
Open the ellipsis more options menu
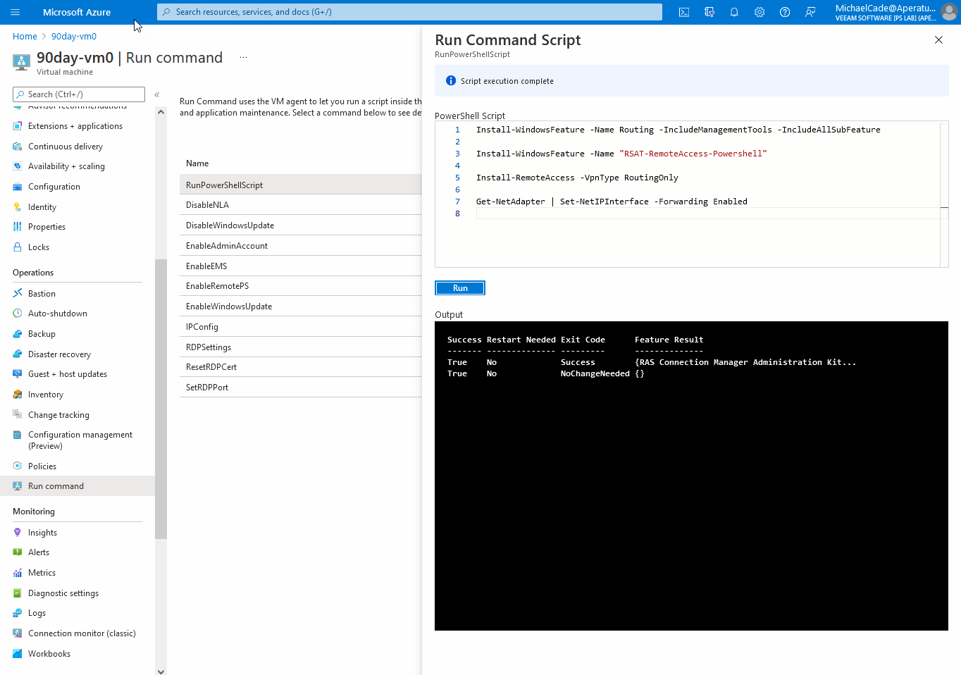(243, 58)
